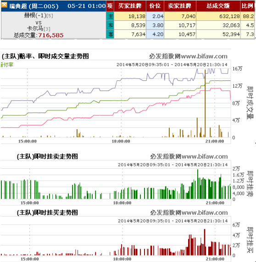Click home total amount 632,128
The height and width of the screenshot is (262, 256).
pyautogui.click(x=229, y=17)
